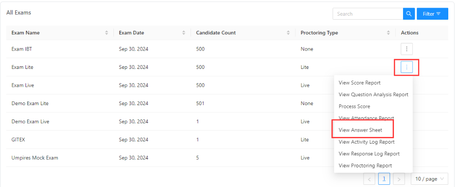
Task: Open View Response Log Report
Action: (369, 154)
